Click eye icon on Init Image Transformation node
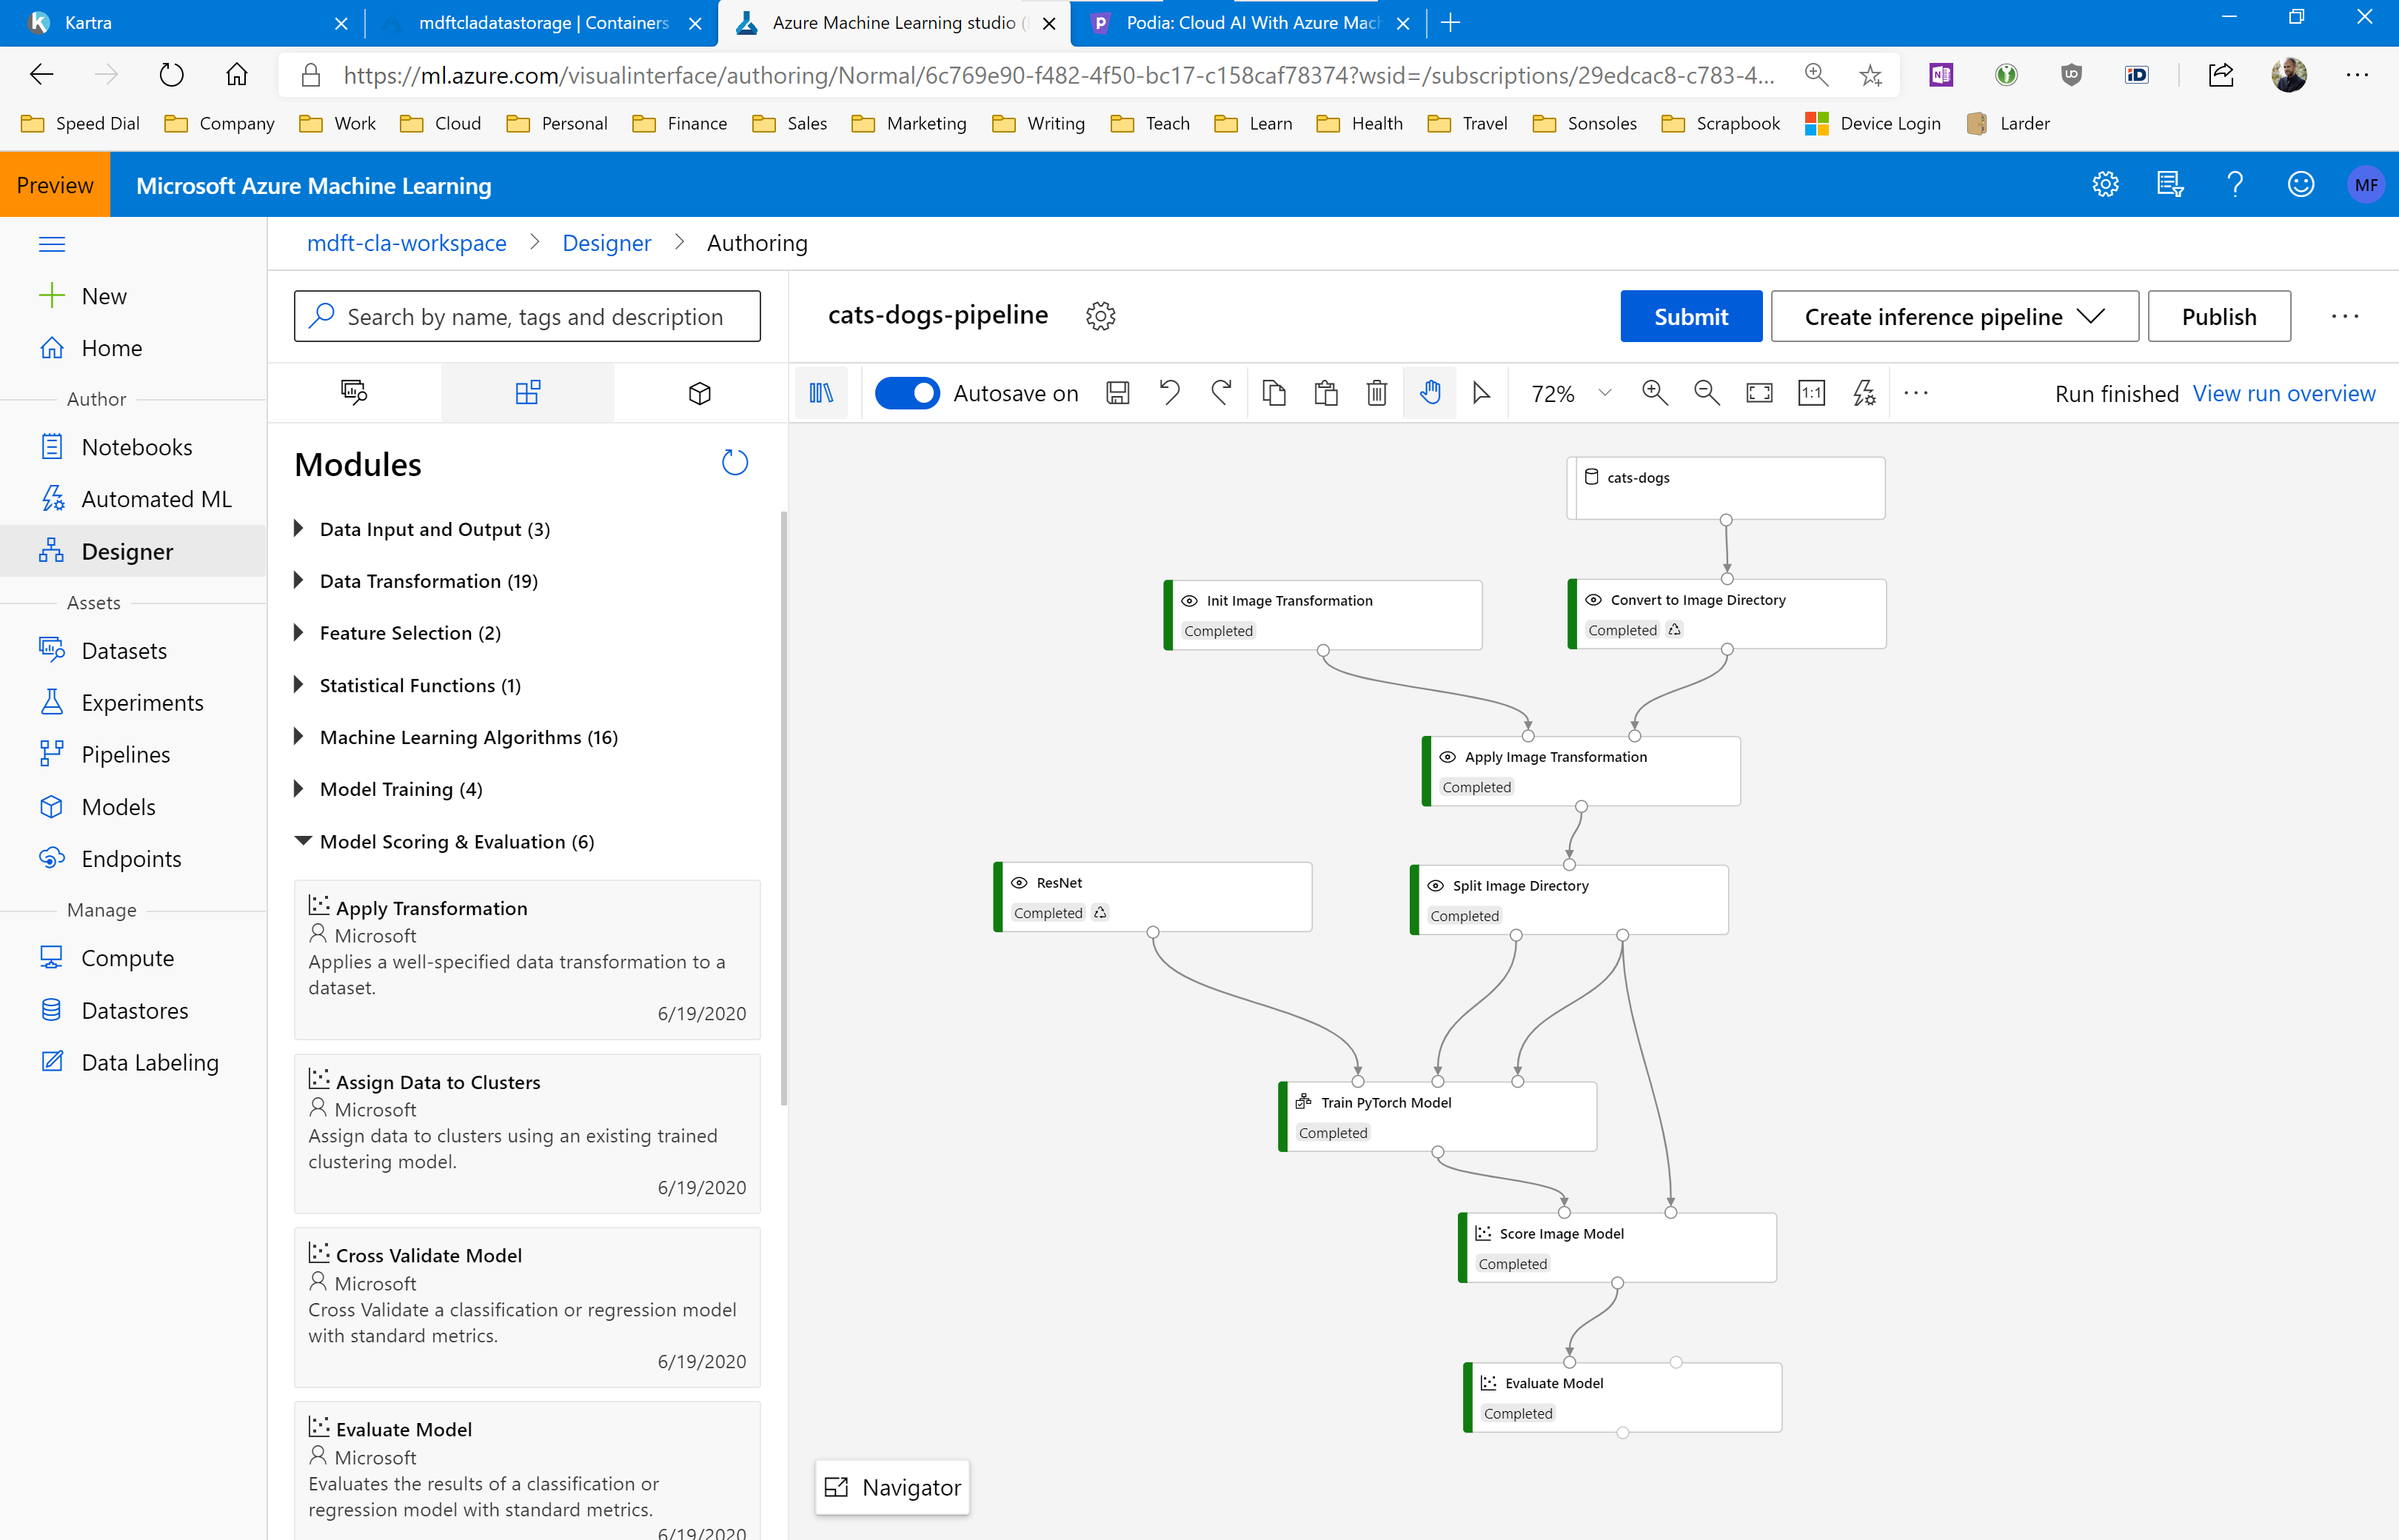Screen dimensions: 2399x1540 1189,601
